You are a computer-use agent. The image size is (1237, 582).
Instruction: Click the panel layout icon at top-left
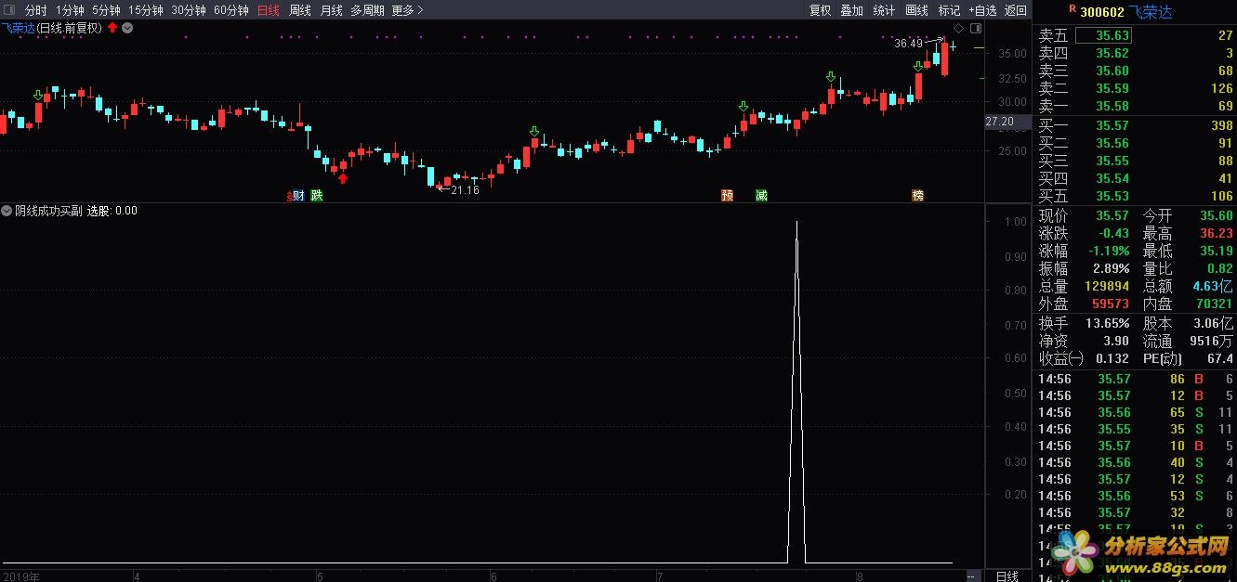point(9,10)
